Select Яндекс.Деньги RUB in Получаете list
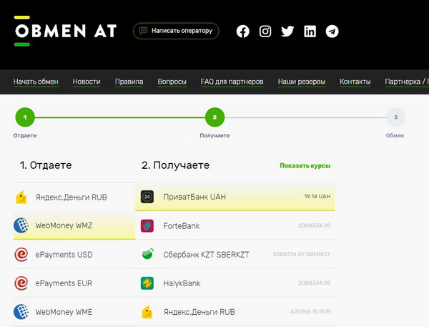429x327 pixels. (x=235, y=312)
